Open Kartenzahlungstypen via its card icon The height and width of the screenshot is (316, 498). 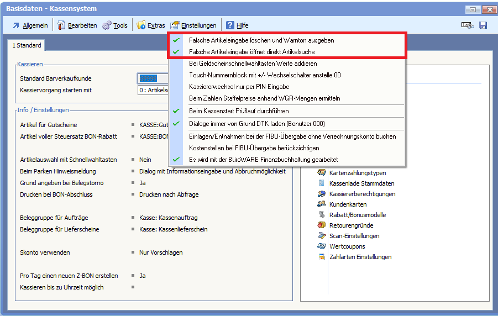coord(322,173)
